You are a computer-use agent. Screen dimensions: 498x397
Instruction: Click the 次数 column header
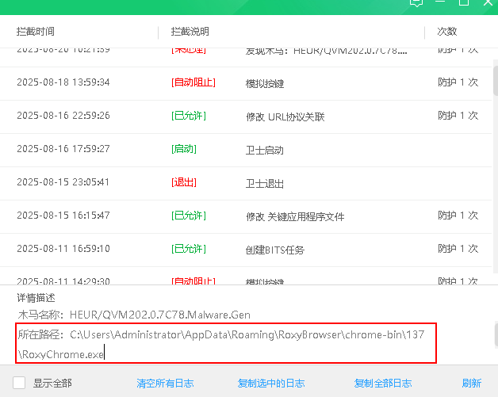[447, 32]
